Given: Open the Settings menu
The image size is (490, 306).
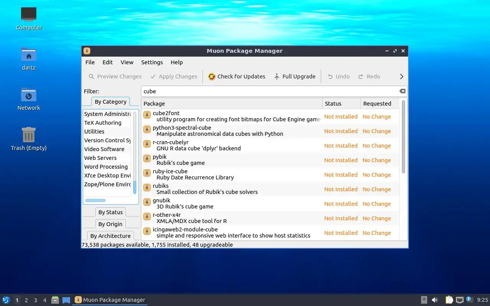Looking at the screenshot, I should coord(152,62).
